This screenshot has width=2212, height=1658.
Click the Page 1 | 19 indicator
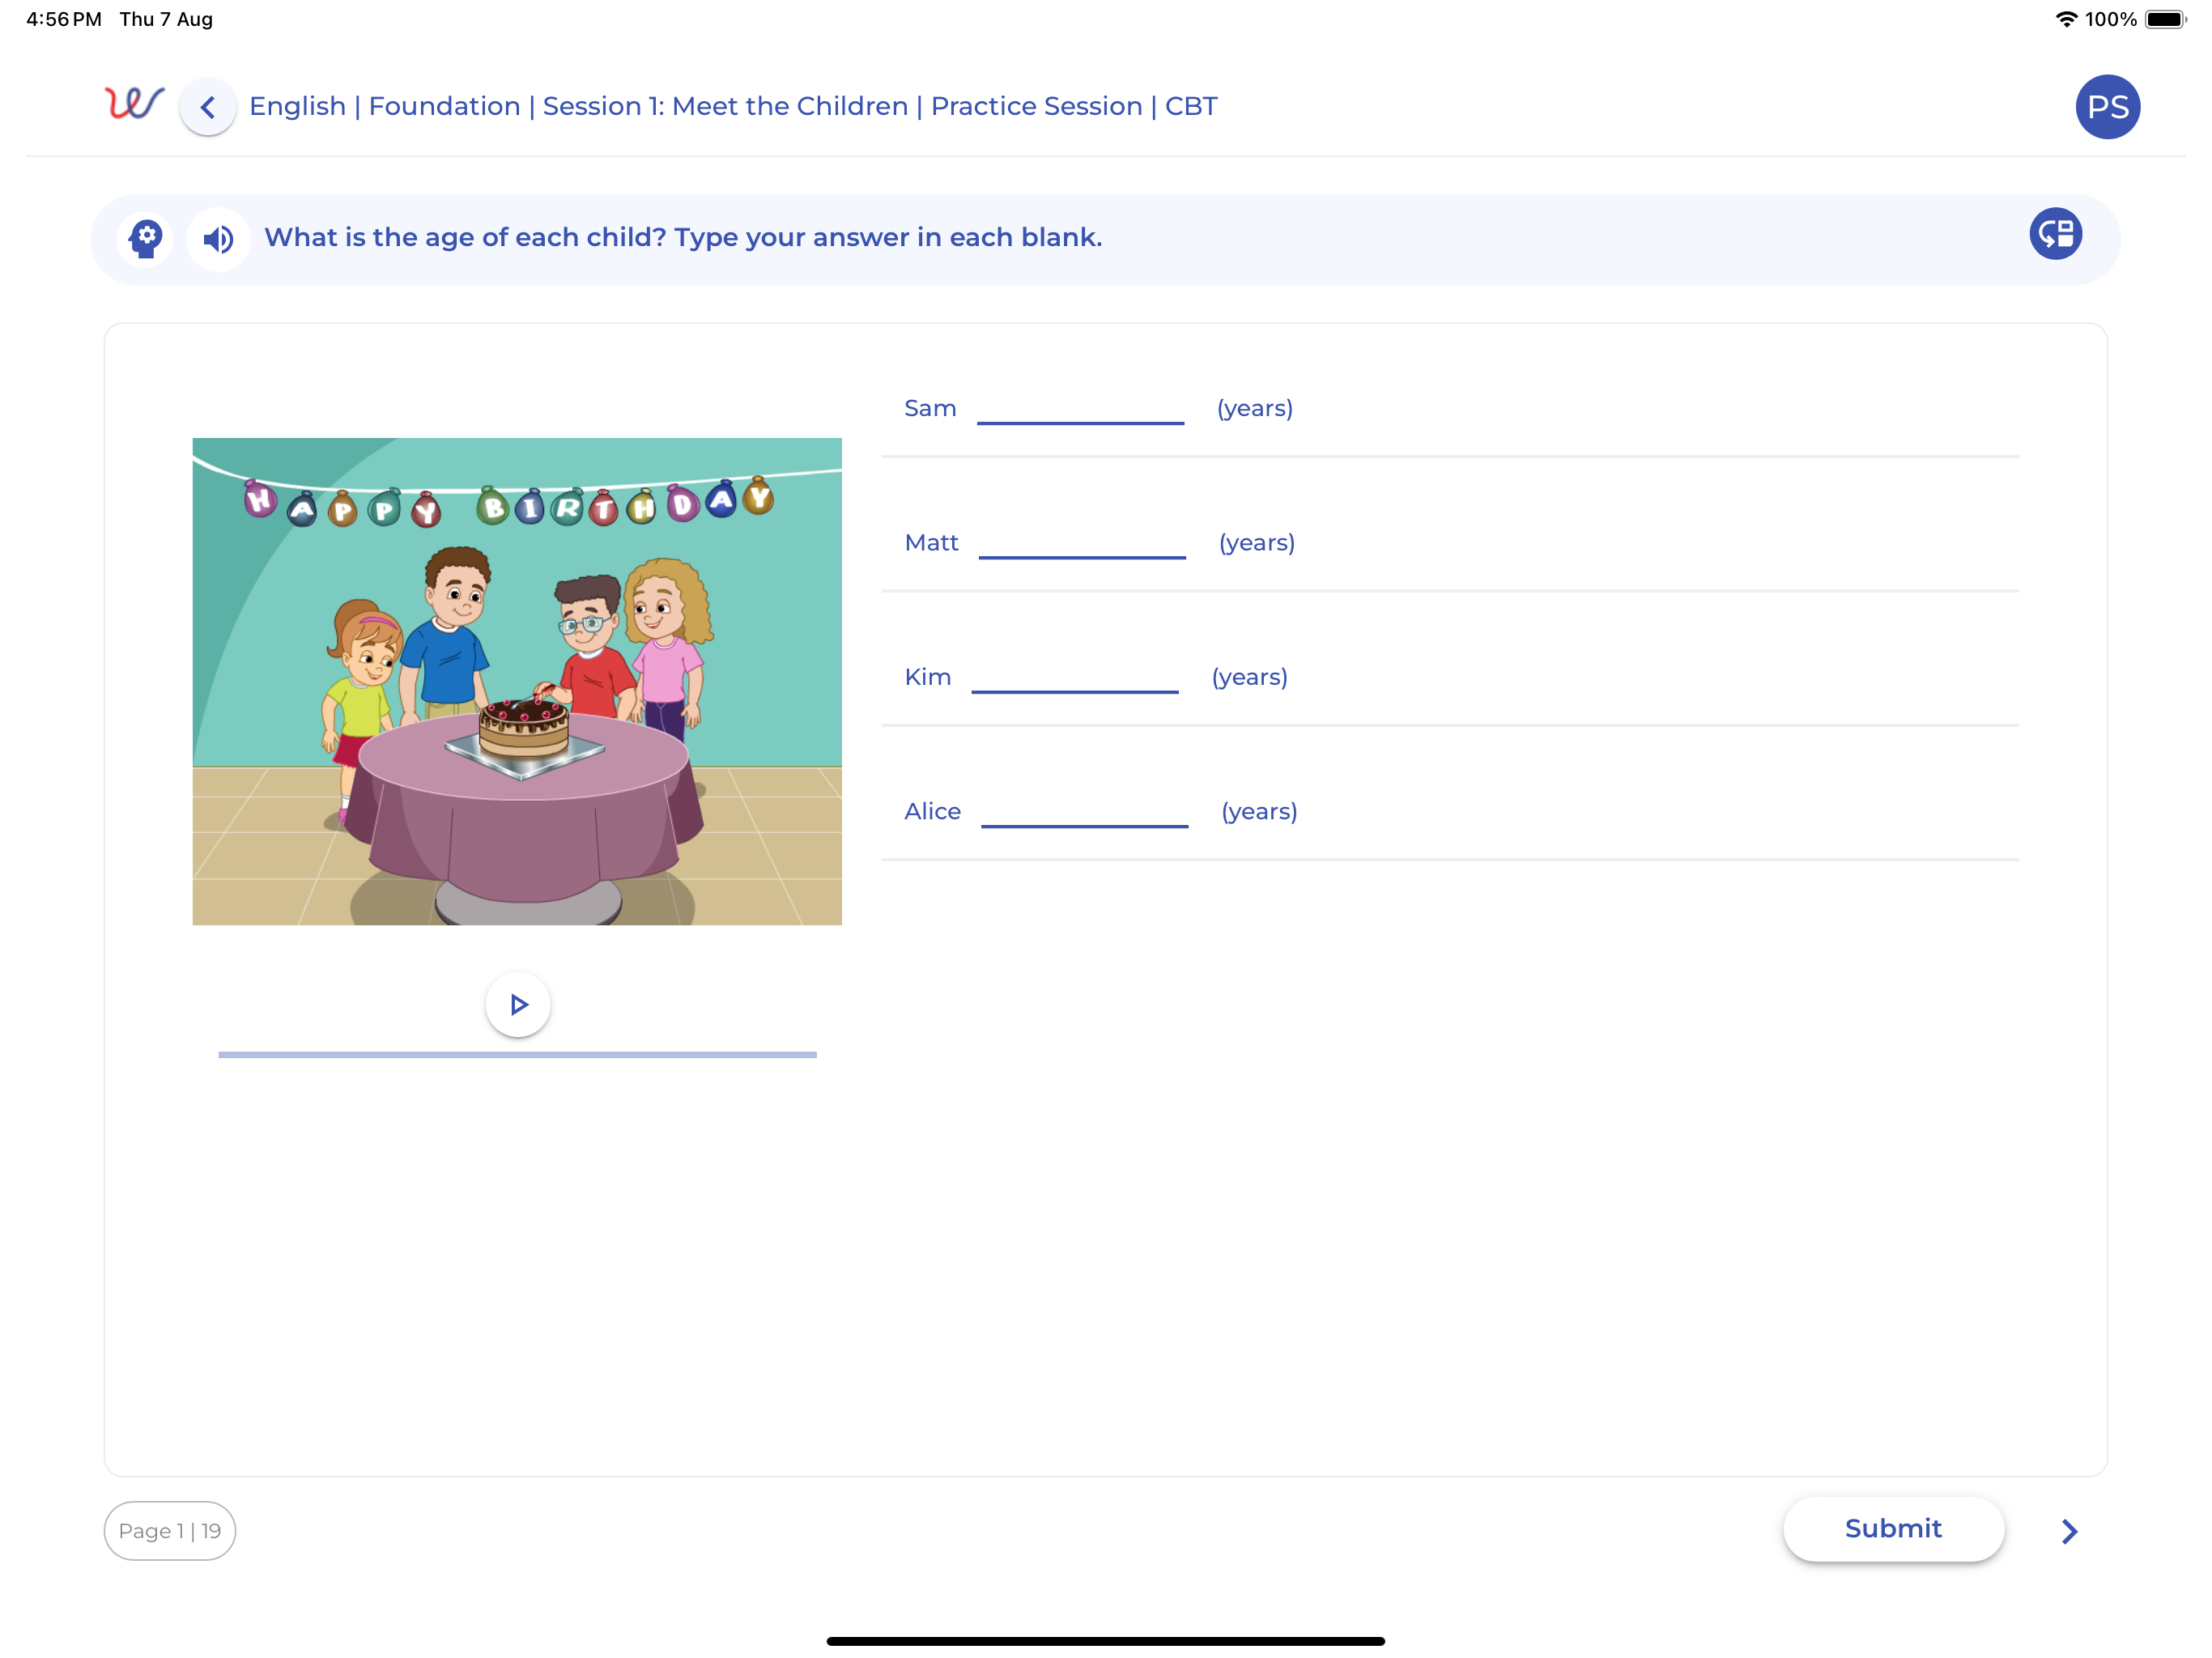[170, 1530]
